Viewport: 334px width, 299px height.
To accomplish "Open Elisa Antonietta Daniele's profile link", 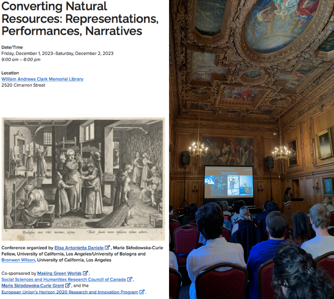I will click(x=79, y=248).
